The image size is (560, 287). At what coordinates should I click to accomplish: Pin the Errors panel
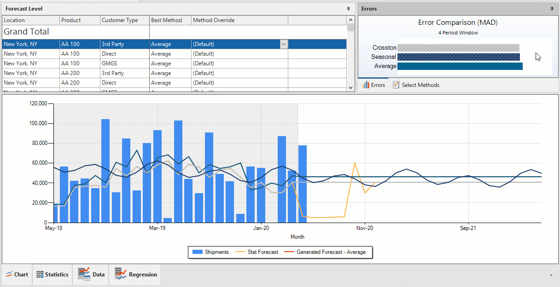click(552, 9)
